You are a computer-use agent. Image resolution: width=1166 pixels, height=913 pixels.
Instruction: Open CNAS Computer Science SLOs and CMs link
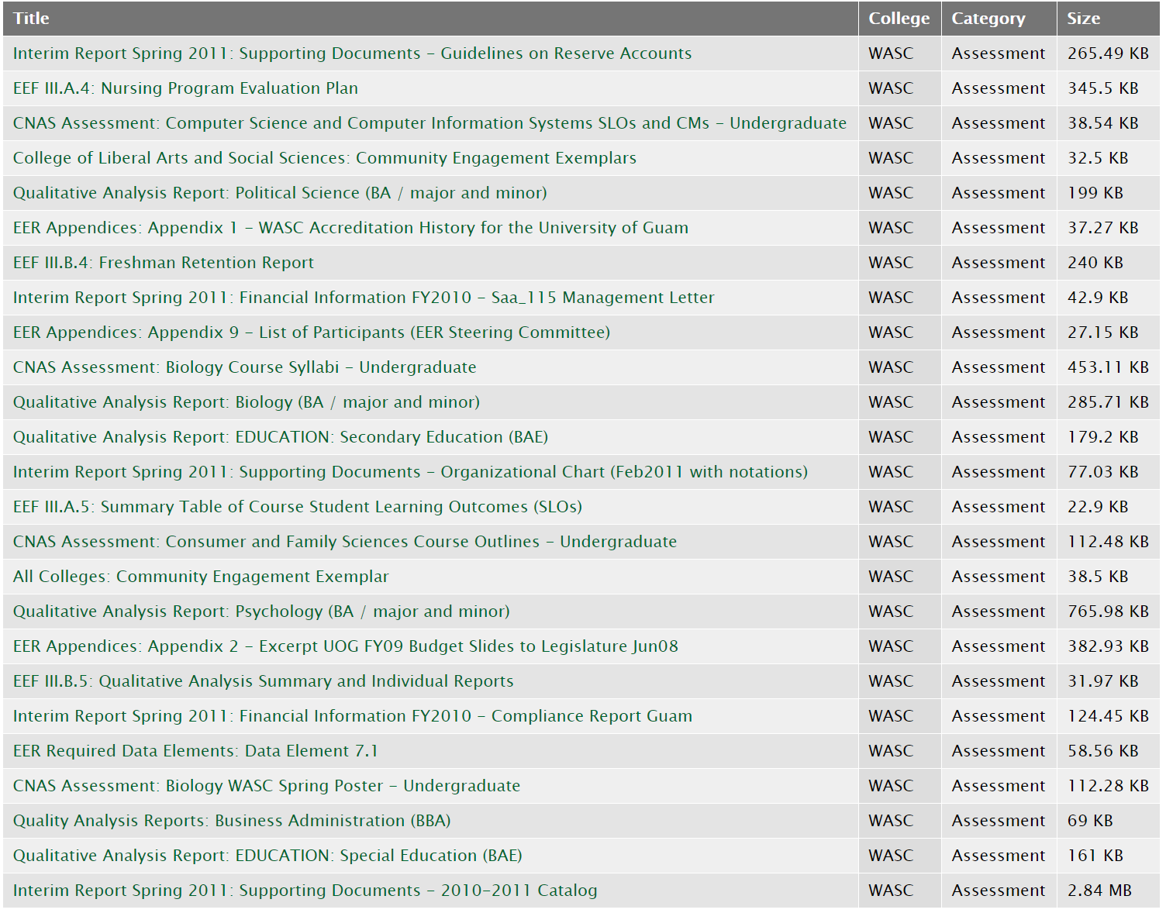pyautogui.click(x=429, y=123)
